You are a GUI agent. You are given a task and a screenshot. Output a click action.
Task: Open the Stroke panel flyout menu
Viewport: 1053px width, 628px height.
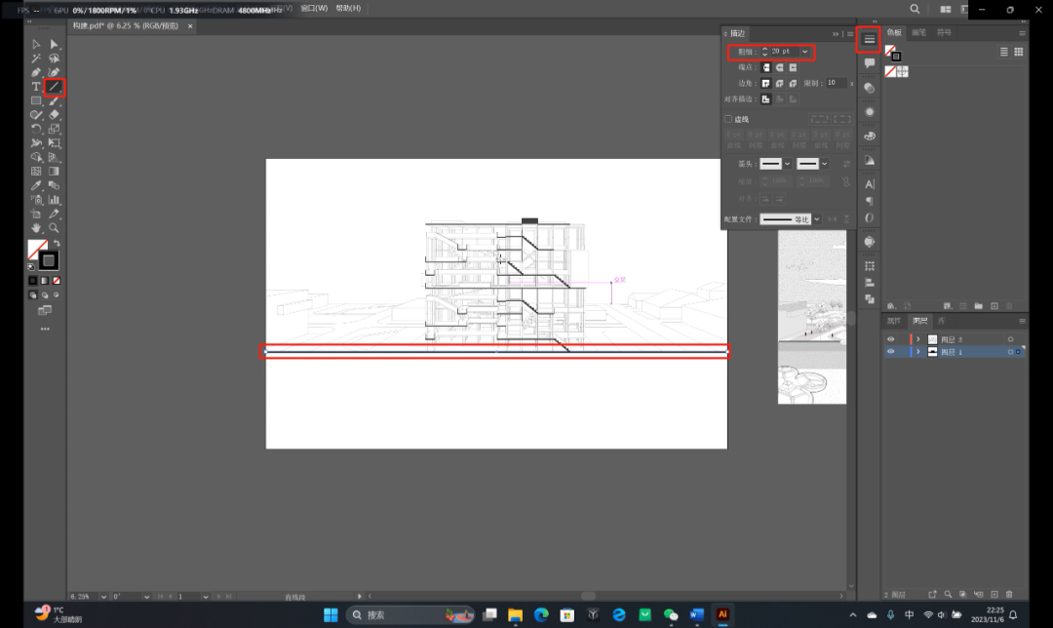[x=850, y=33]
